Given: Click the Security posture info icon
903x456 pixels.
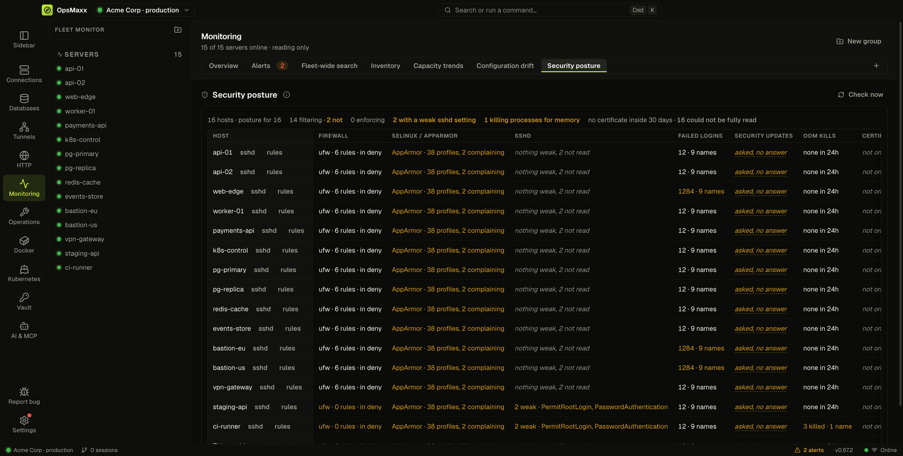Looking at the screenshot, I should [x=286, y=95].
